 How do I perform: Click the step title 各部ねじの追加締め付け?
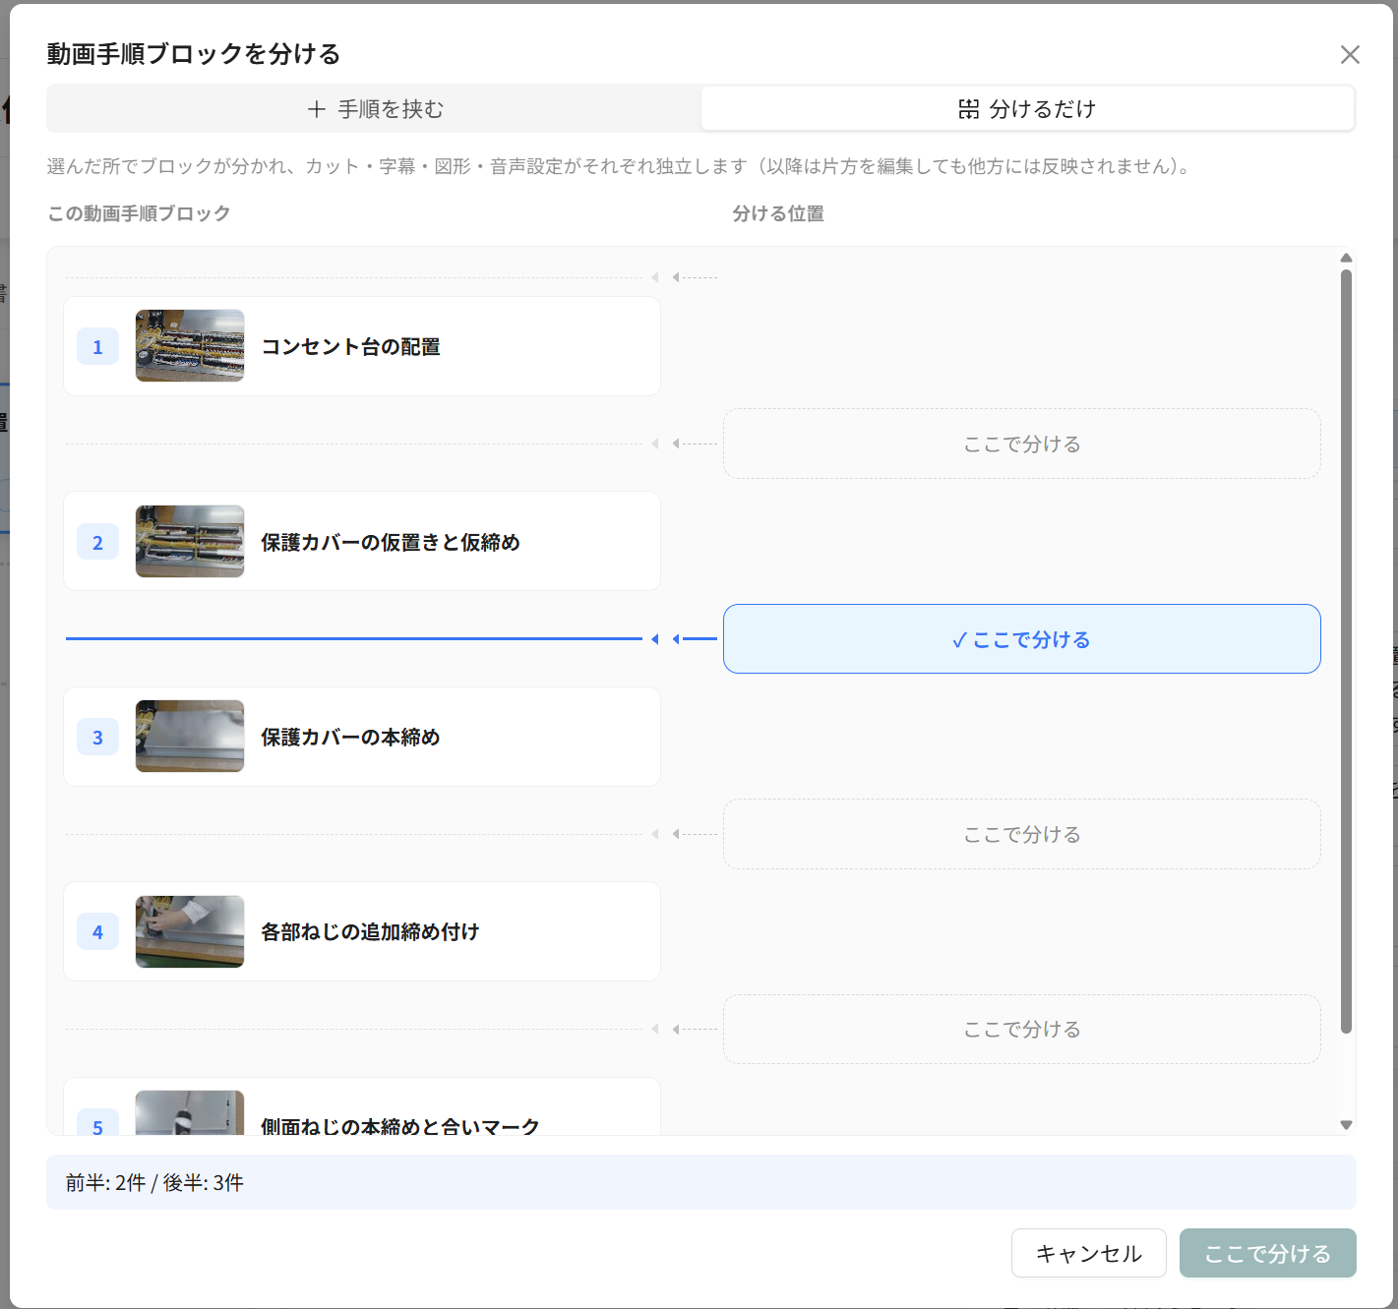pos(370,931)
